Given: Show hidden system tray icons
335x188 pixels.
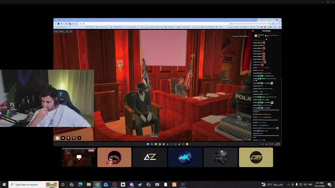Looking at the screenshot, I should coord(288,185).
